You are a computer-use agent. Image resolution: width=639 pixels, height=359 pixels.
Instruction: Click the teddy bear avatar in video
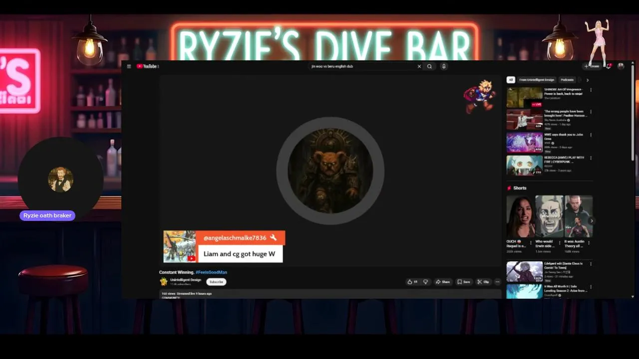(x=330, y=171)
